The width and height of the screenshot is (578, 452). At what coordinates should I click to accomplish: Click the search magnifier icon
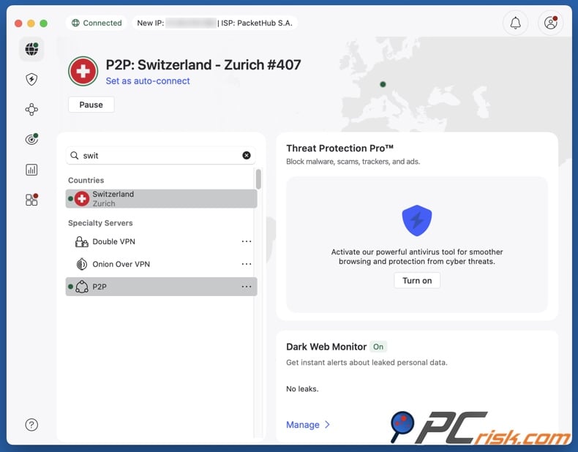pos(75,156)
